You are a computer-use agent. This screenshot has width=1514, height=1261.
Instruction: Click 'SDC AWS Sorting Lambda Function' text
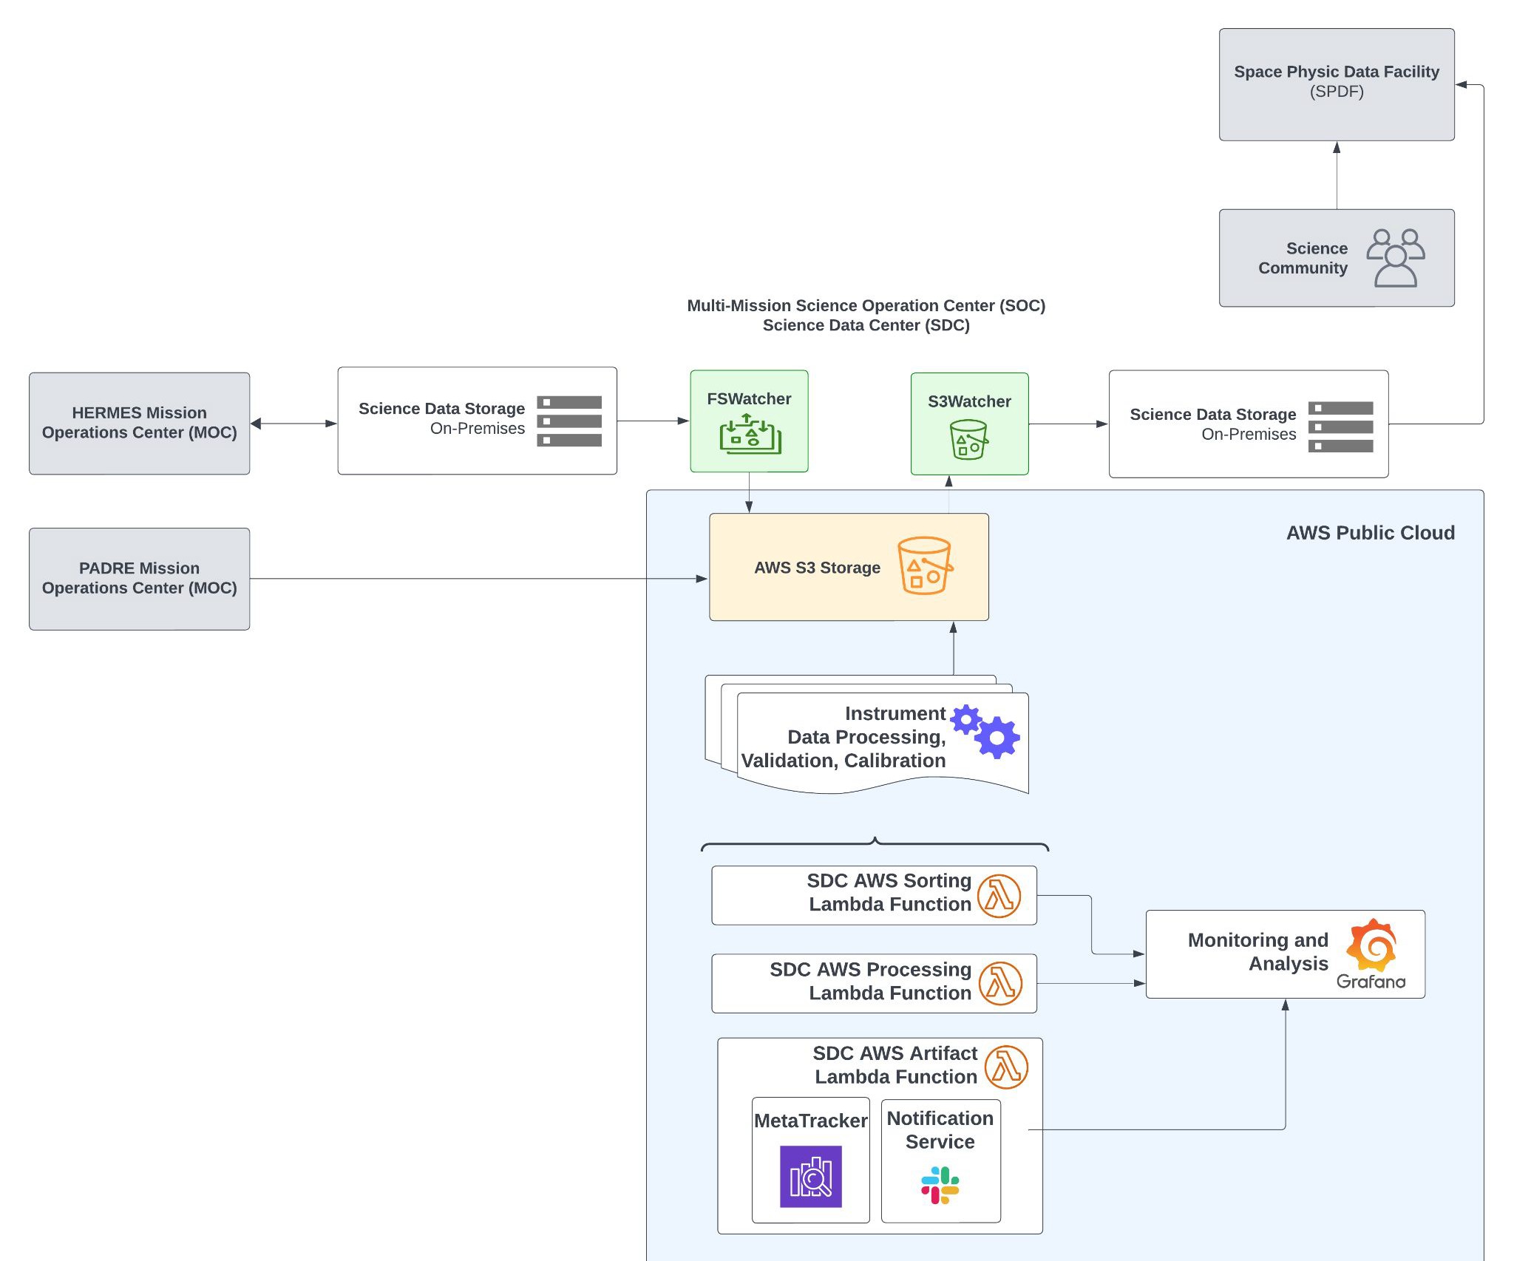pyautogui.click(x=889, y=892)
